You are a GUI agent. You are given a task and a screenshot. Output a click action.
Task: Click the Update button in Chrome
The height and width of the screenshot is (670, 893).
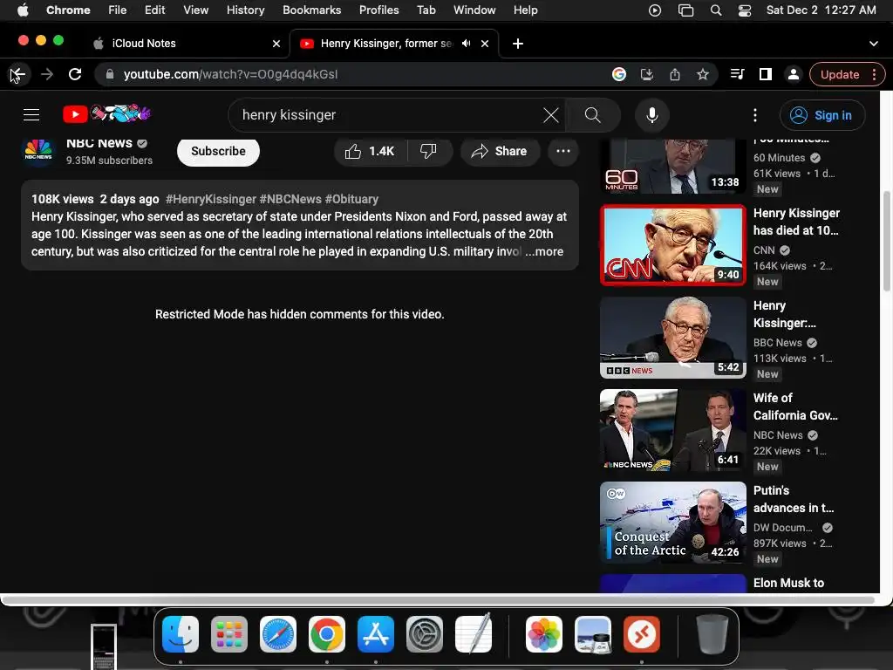coord(840,75)
